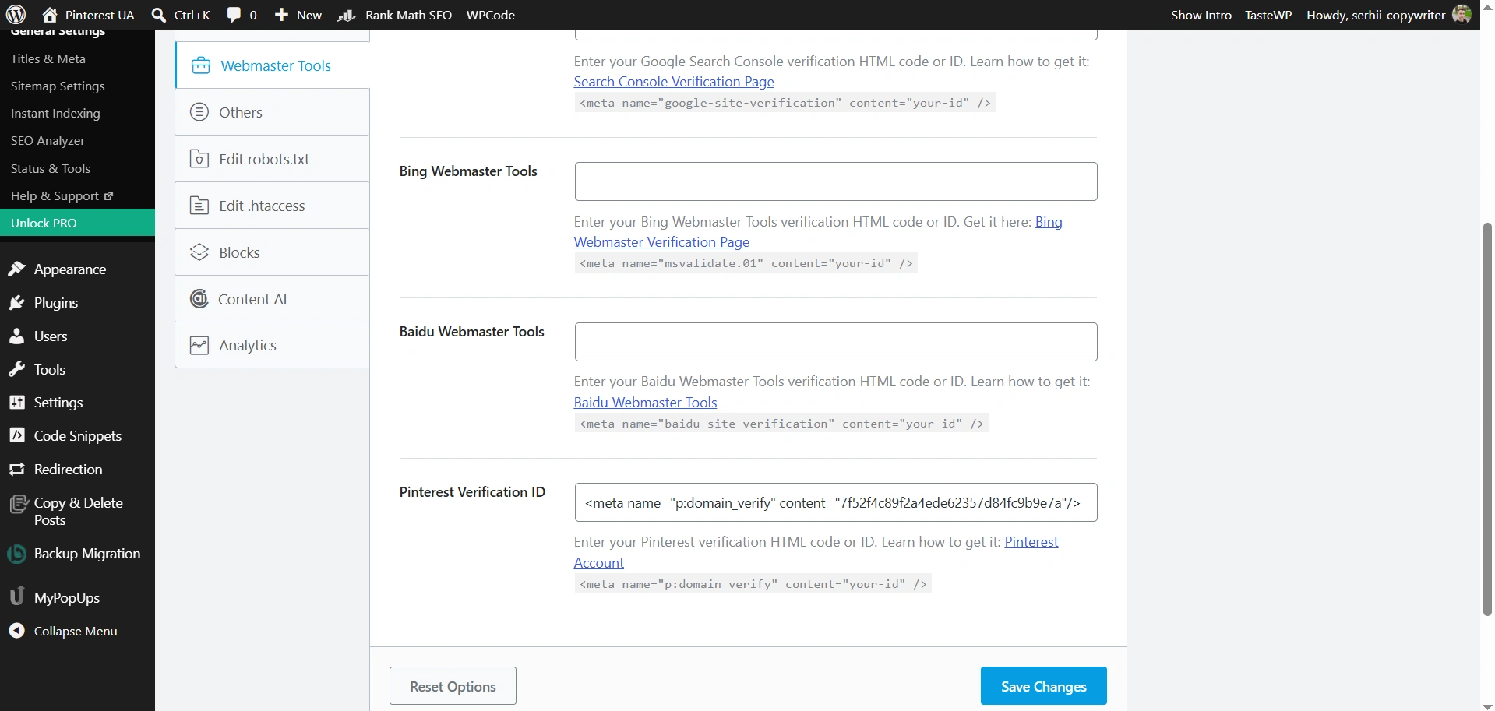Click the page vertical scrollbar thumb

[x=1487, y=419]
